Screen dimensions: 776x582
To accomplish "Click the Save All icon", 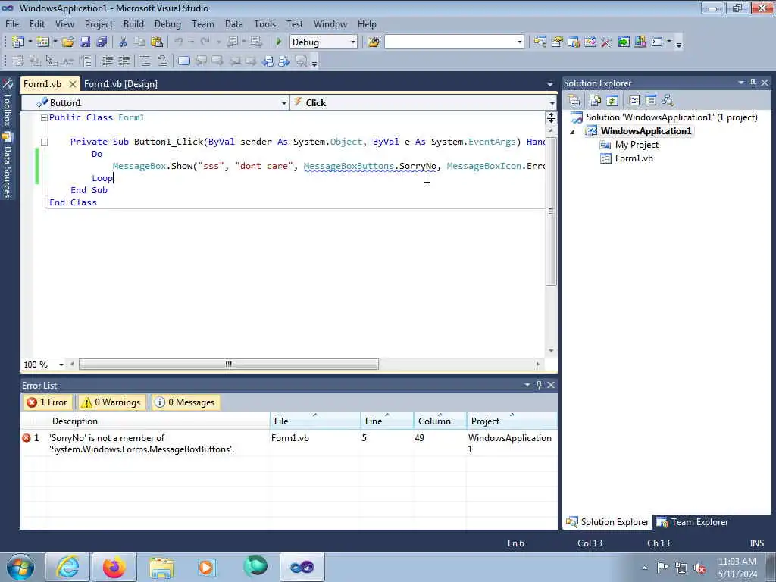I will 102,42.
